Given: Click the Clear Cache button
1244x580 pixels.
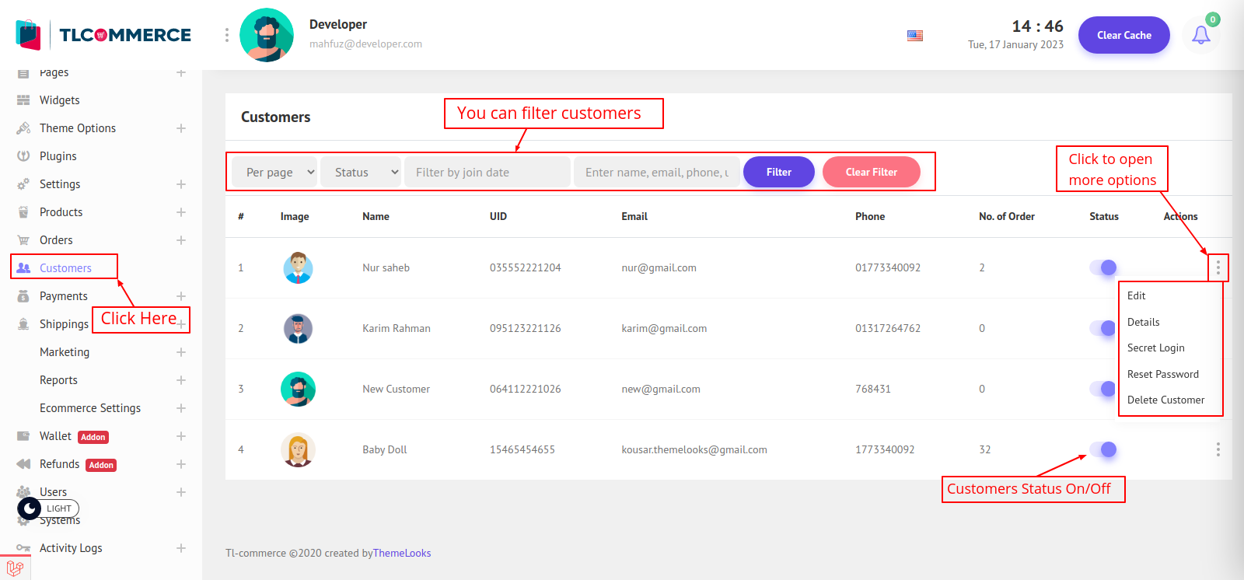Looking at the screenshot, I should coord(1123,35).
